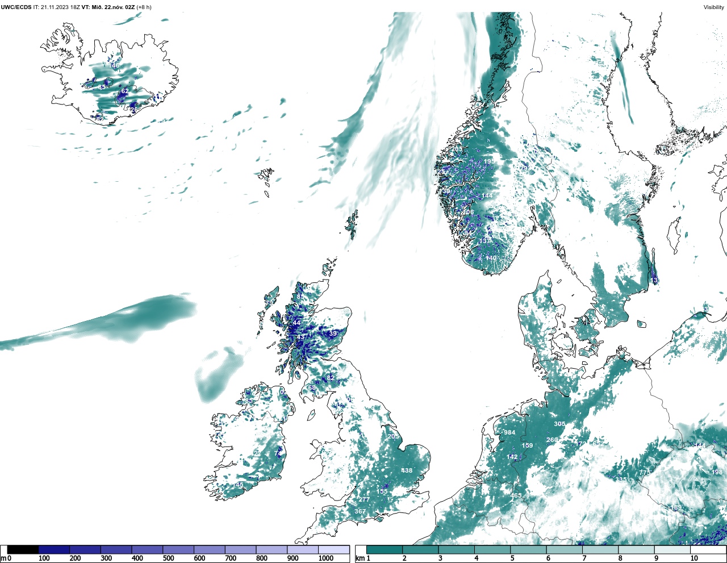Click the 7–8 km legend swatch
The image size is (727, 563).
click(600, 549)
